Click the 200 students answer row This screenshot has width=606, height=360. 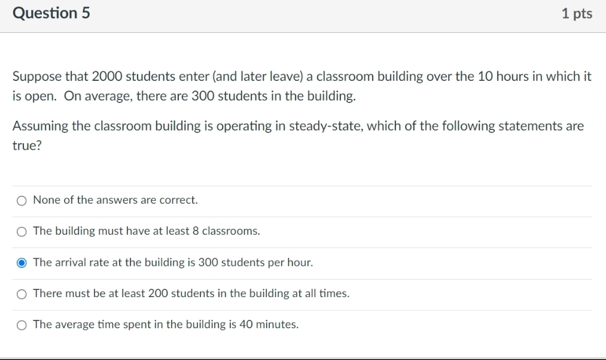coord(191,293)
